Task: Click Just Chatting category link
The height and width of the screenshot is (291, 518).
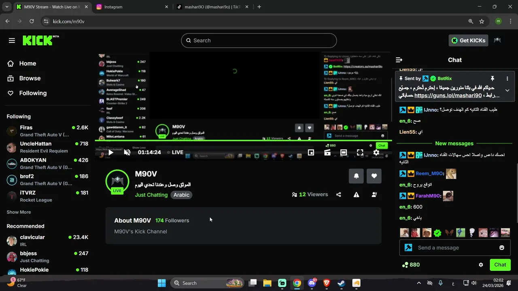Action: pos(151,195)
